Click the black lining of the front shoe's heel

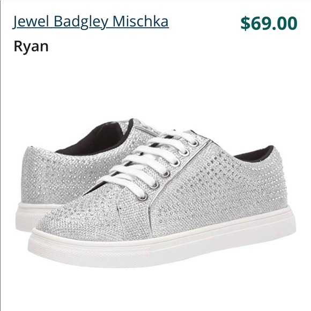(x=256, y=154)
